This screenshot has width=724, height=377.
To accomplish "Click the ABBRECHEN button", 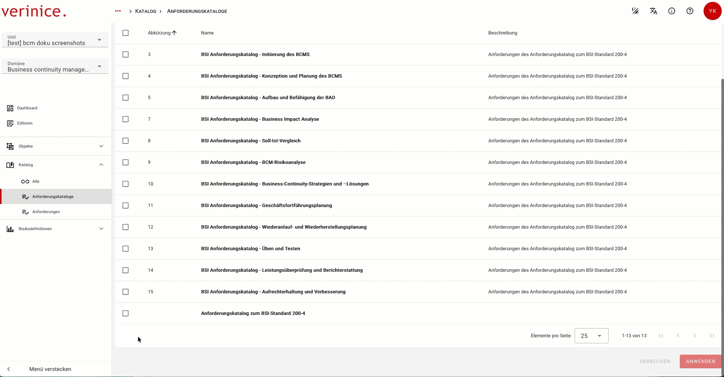I will (655, 361).
